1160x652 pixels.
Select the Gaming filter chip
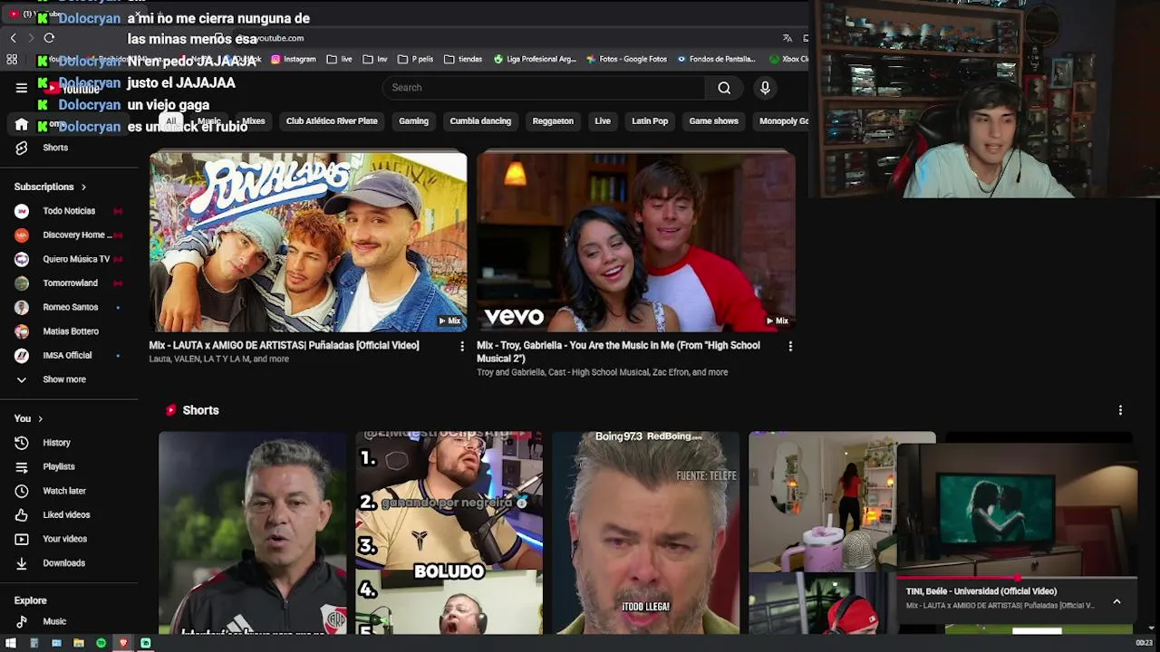pos(413,121)
